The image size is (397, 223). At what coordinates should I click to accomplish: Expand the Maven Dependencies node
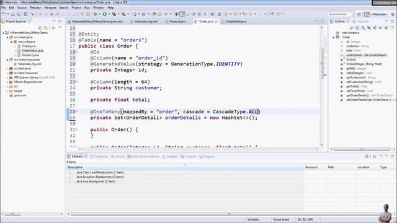coord(7,82)
